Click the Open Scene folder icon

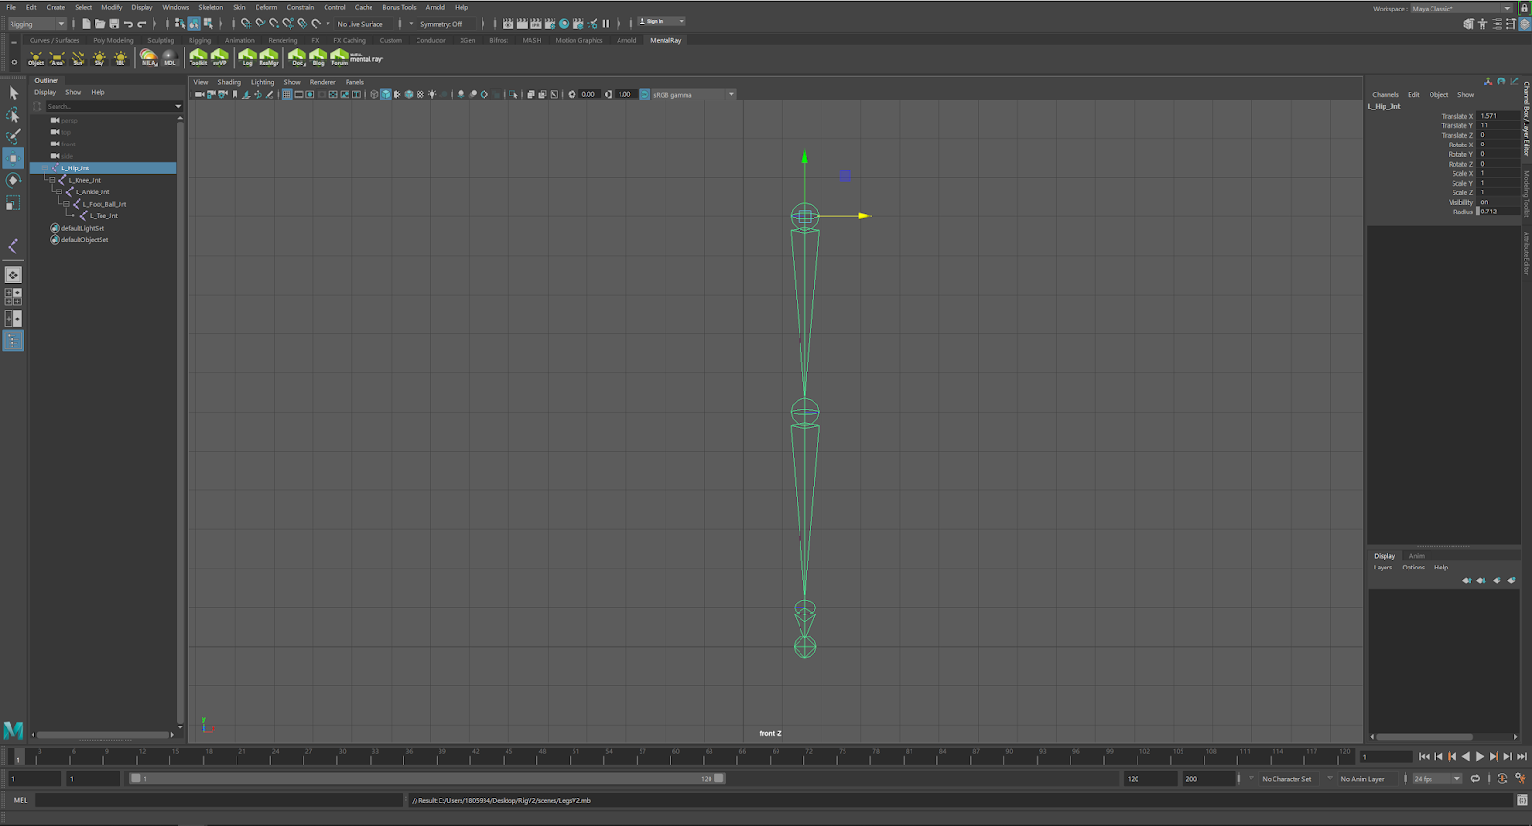click(100, 24)
